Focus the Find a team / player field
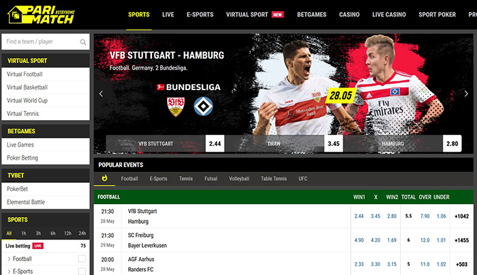 click(46, 42)
